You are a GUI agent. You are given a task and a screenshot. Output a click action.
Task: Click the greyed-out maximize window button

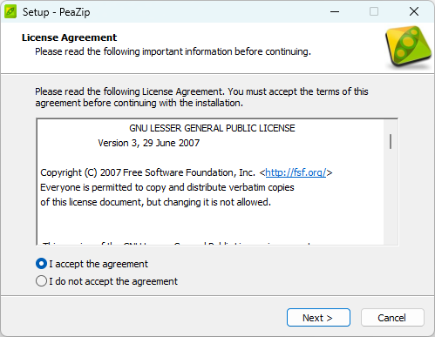pos(374,12)
